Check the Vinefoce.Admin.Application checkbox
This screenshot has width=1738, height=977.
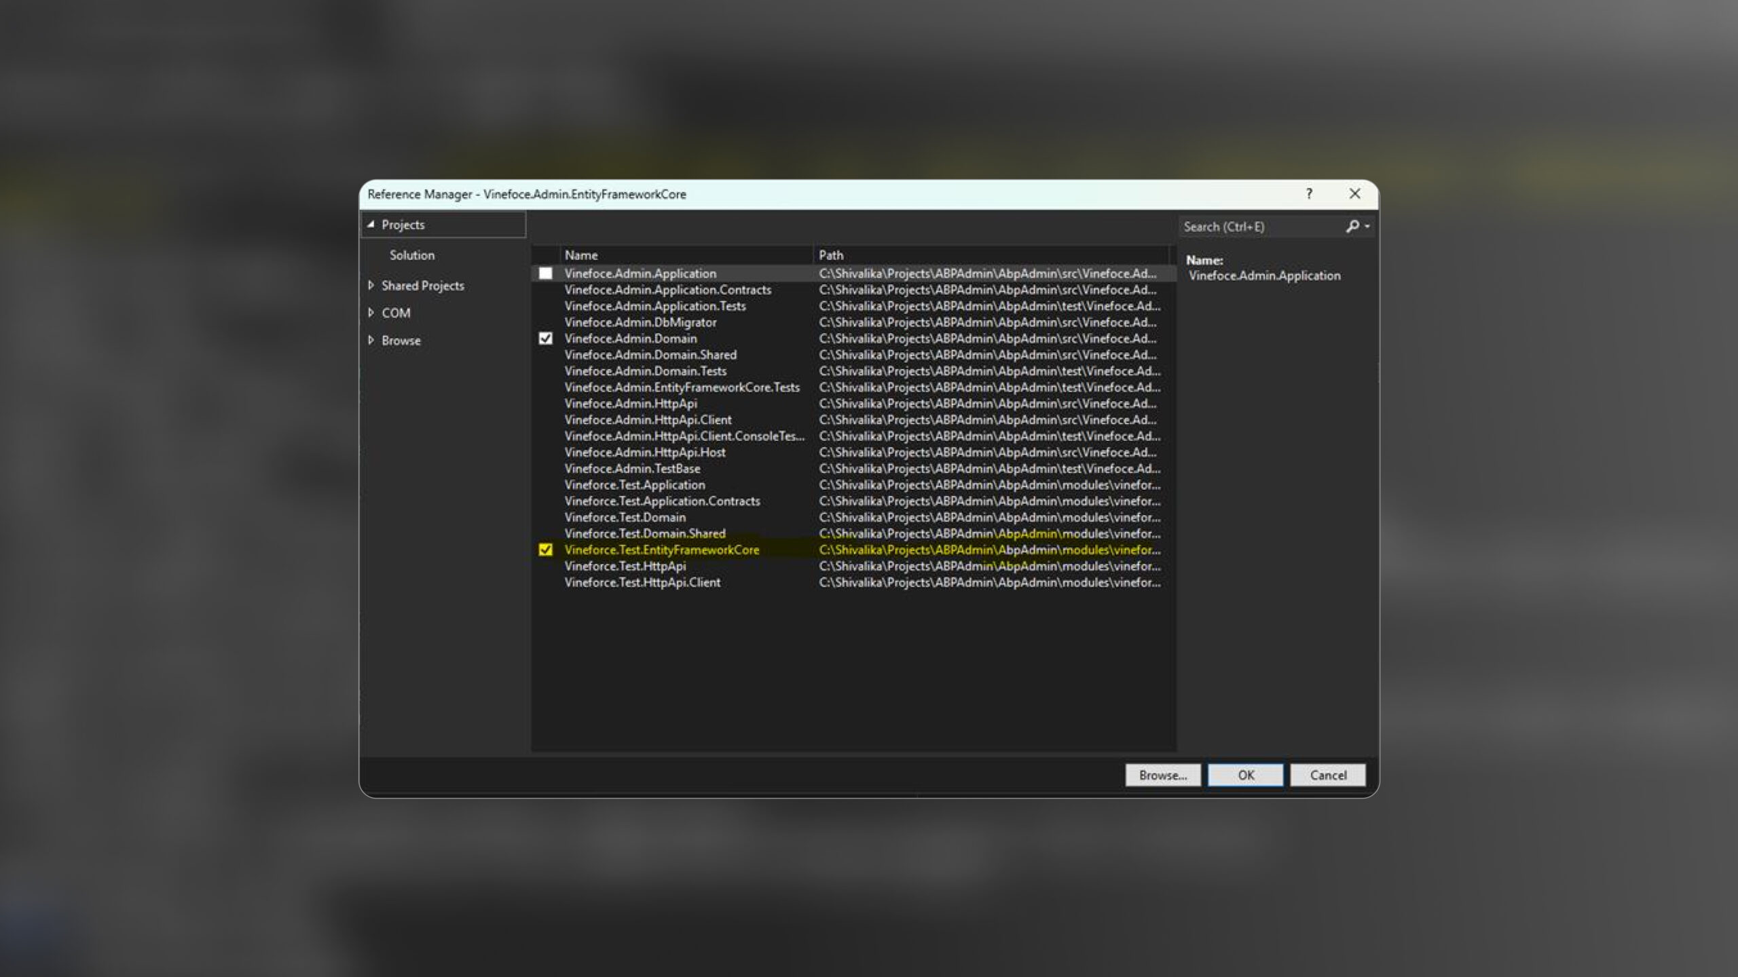545,273
